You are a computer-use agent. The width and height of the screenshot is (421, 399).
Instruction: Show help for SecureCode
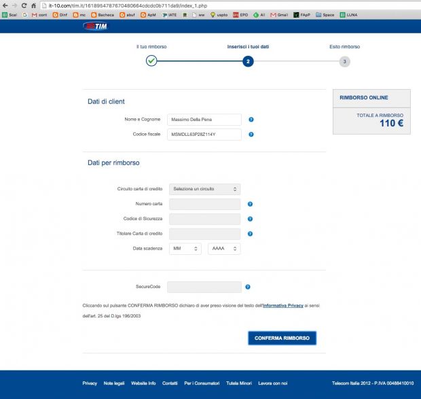[248, 287]
